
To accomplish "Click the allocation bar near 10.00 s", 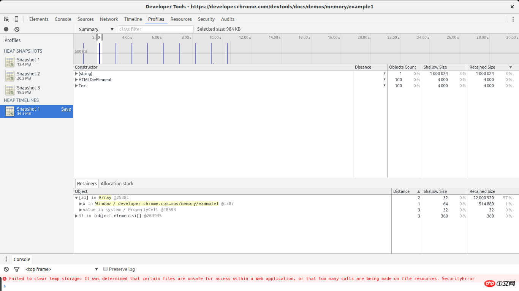I will coord(212,53).
